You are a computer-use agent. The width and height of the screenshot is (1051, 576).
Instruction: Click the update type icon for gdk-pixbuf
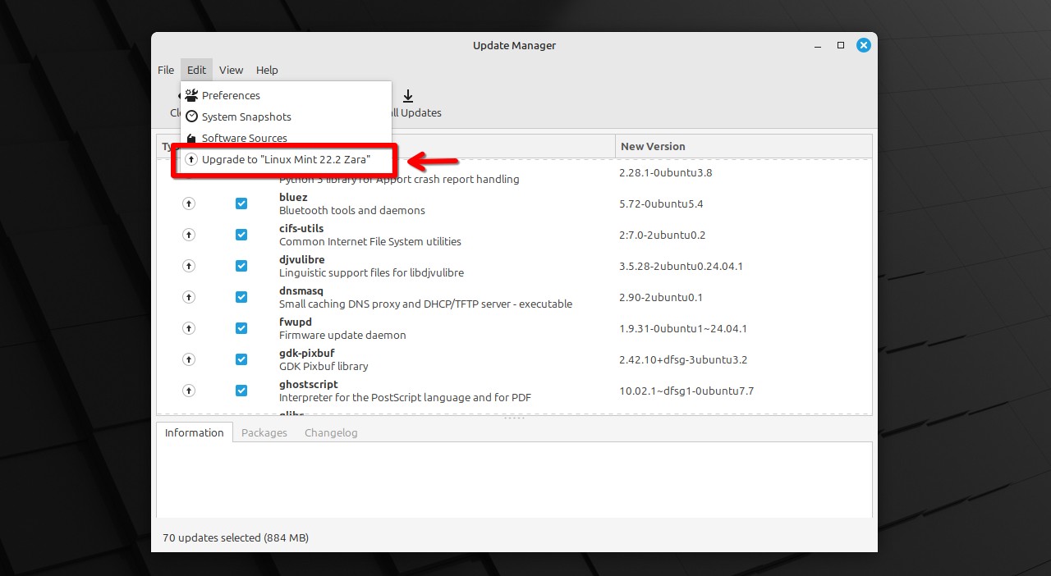(x=189, y=359)
